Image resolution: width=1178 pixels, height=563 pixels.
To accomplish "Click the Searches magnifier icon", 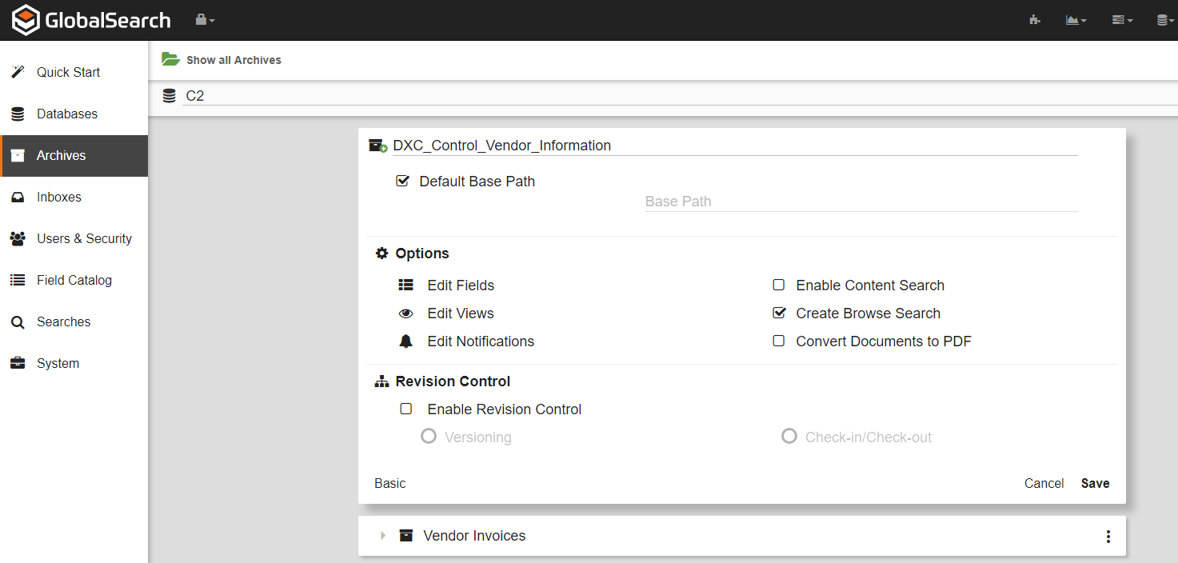I will click(18, 321).
